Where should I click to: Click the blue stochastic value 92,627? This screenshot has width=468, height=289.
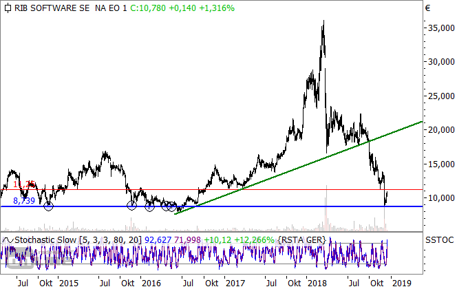coord(158,240)
